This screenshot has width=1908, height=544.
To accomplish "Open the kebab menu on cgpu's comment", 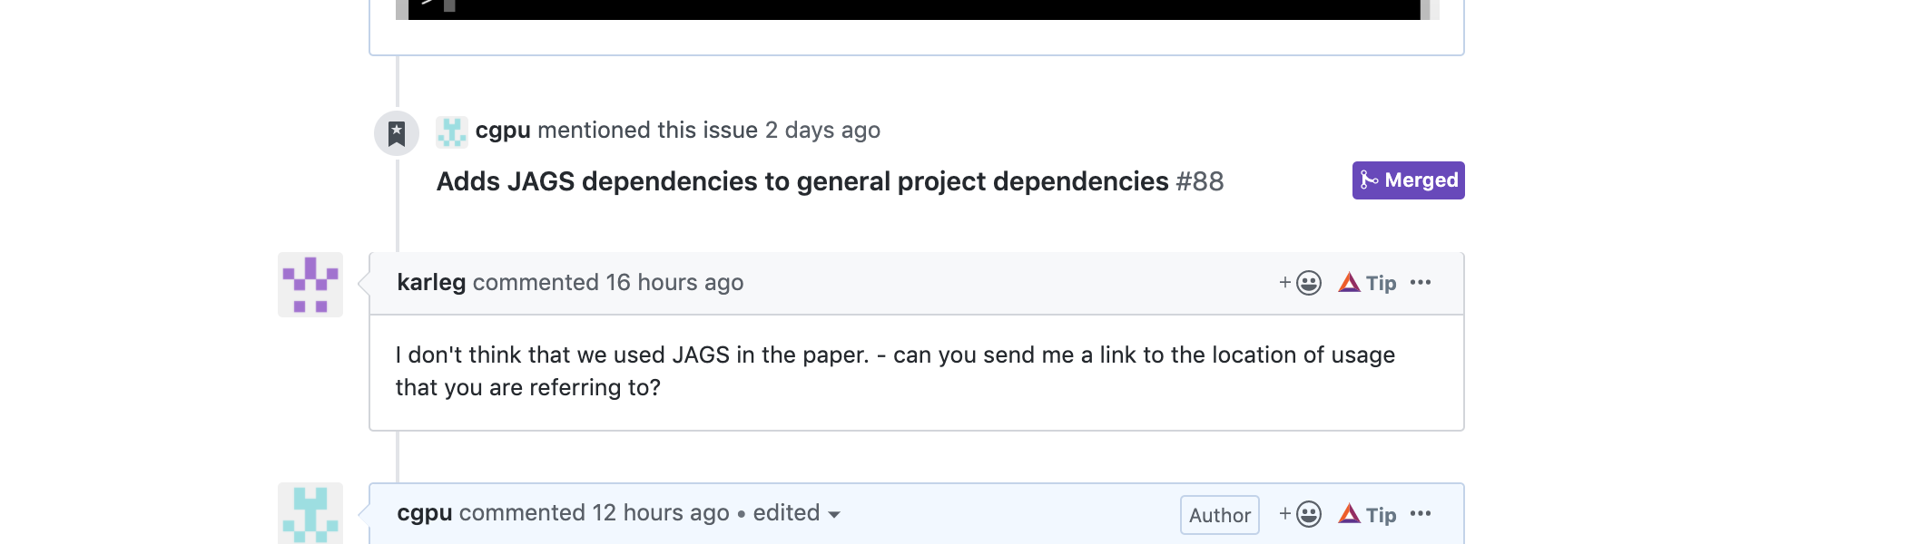I will click(x=1421, y=513).
